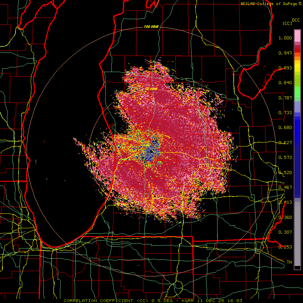Click the 0.787 legend value
303x303 pixels.
coord(285,98)
